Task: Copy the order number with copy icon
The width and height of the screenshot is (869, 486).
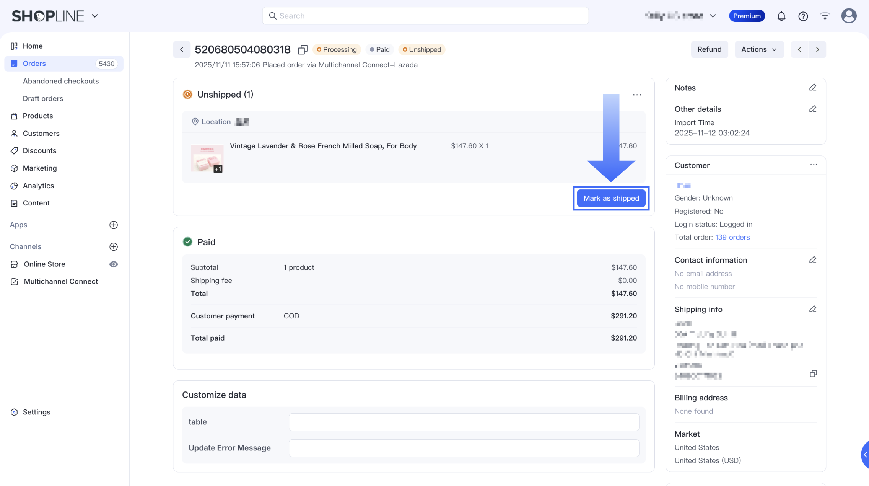Action: point(303,50)
